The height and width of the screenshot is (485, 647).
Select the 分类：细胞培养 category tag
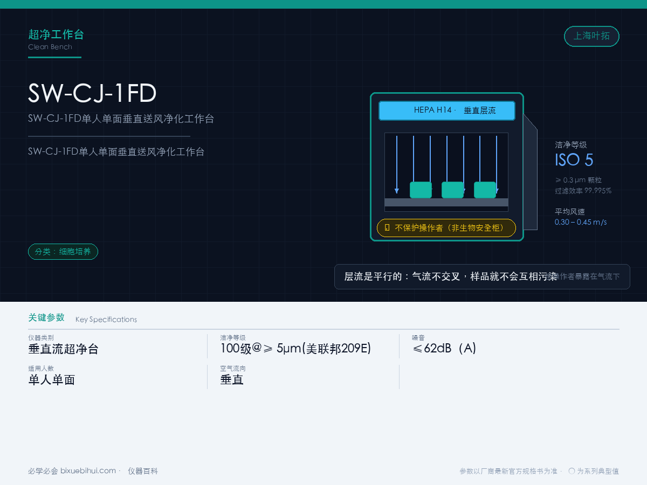point(63,252)
